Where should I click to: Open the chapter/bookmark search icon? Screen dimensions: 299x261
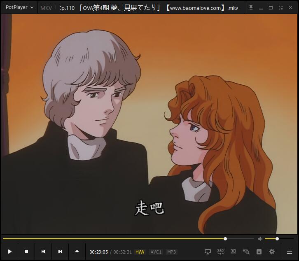point(246,252)
